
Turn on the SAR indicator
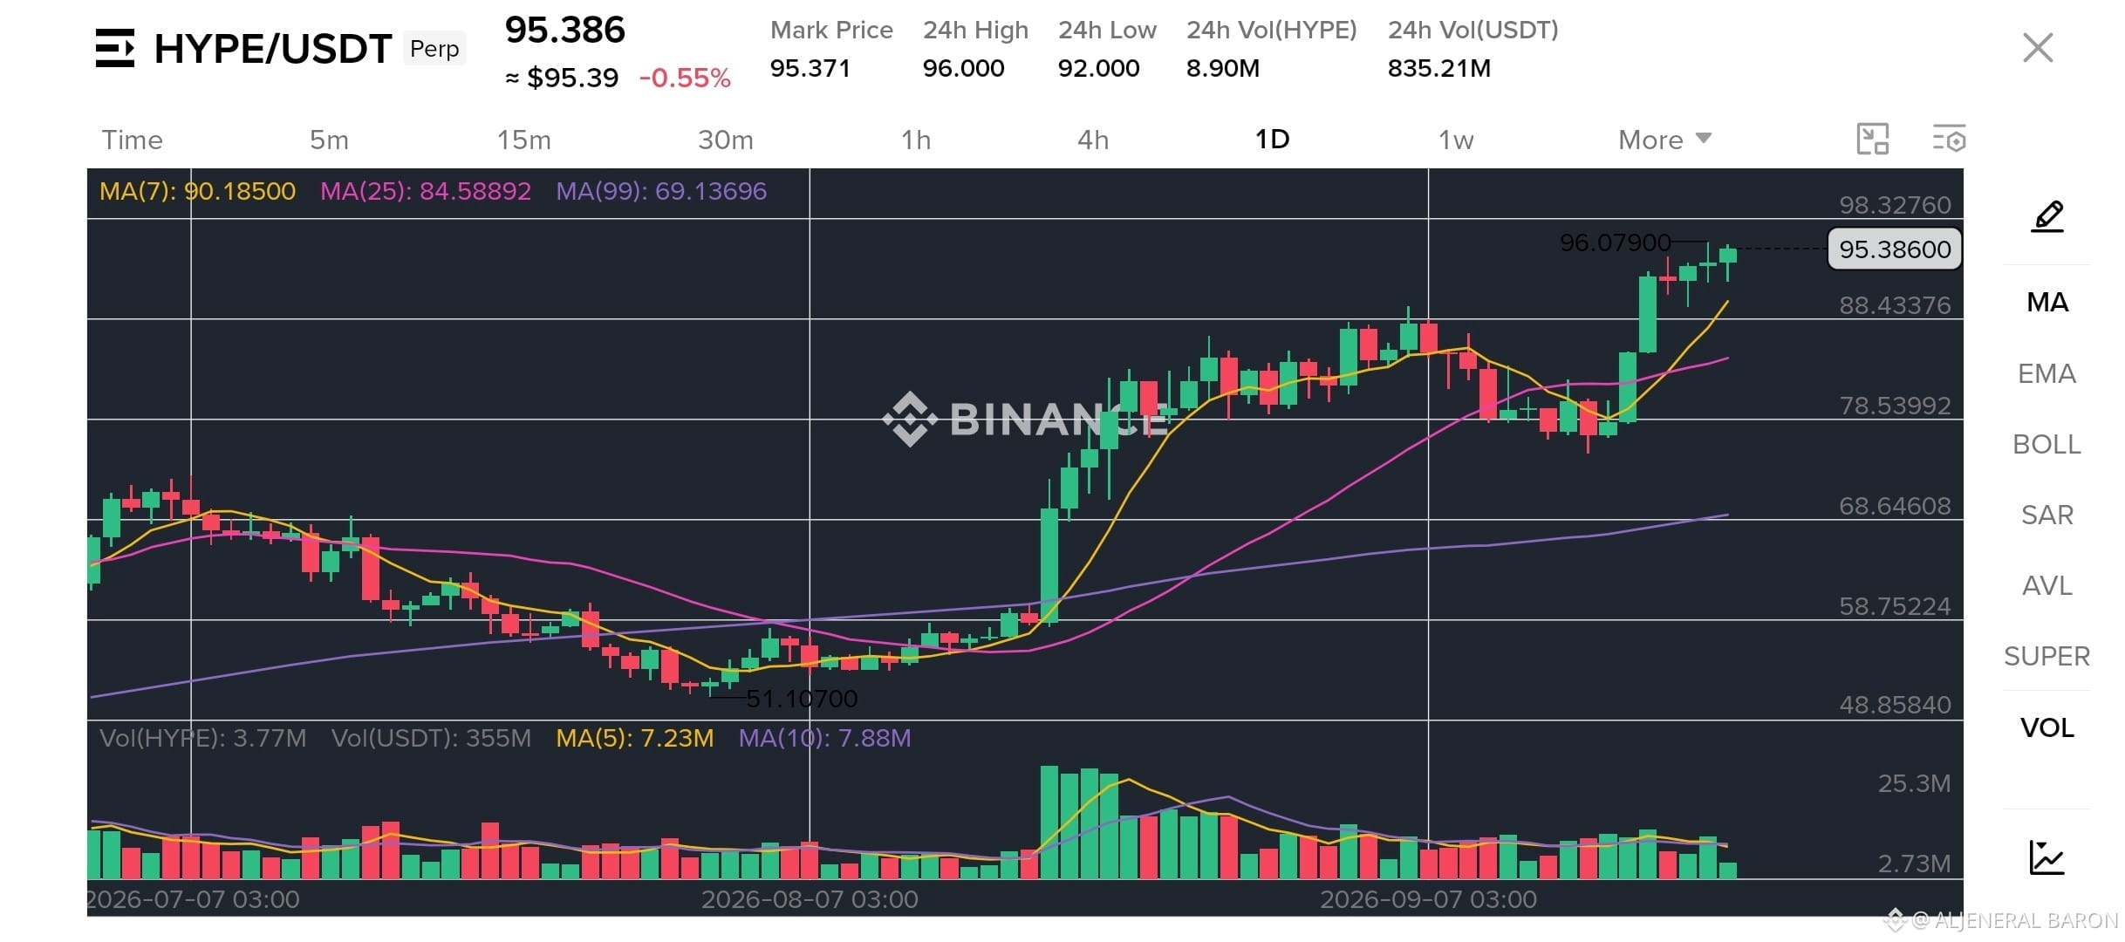2046,515
